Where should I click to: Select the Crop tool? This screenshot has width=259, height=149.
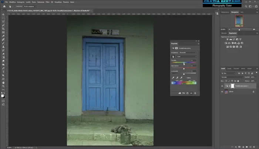3,29
